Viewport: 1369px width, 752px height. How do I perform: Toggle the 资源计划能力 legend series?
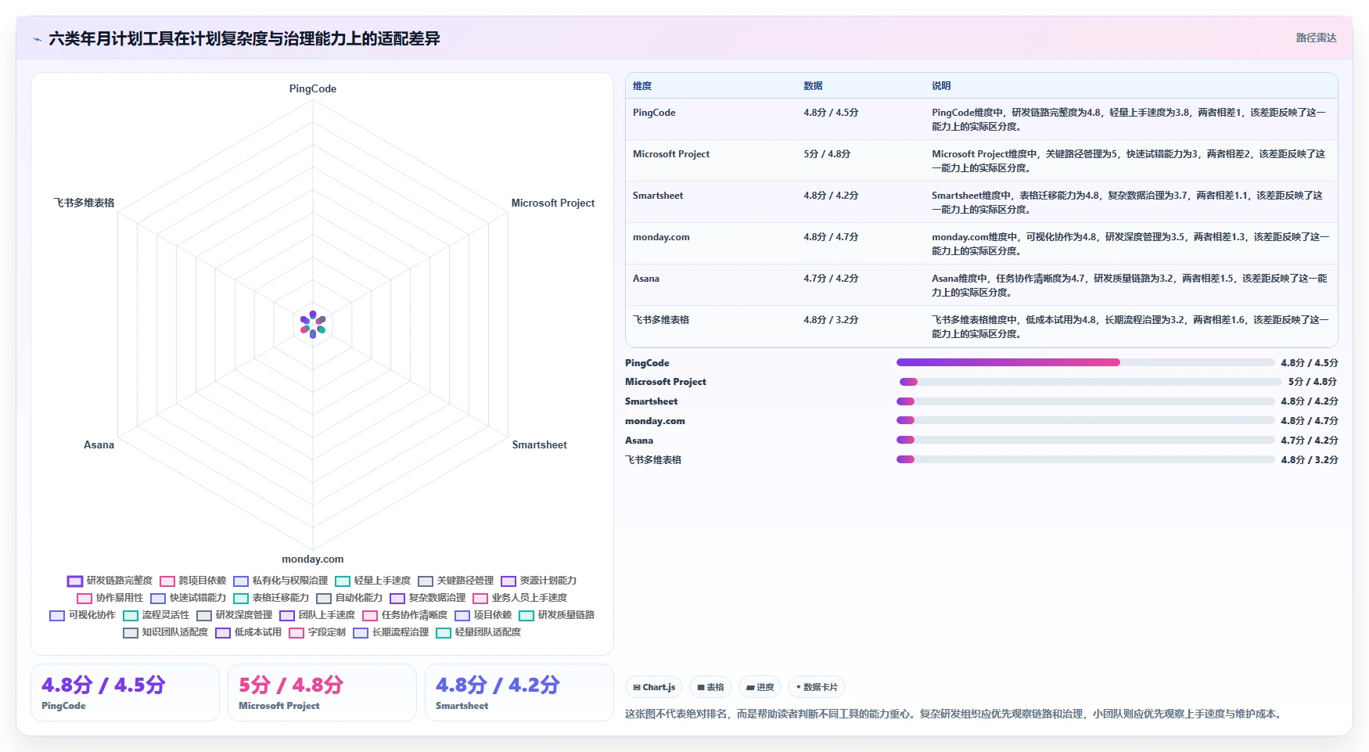(x=538, y=581)
